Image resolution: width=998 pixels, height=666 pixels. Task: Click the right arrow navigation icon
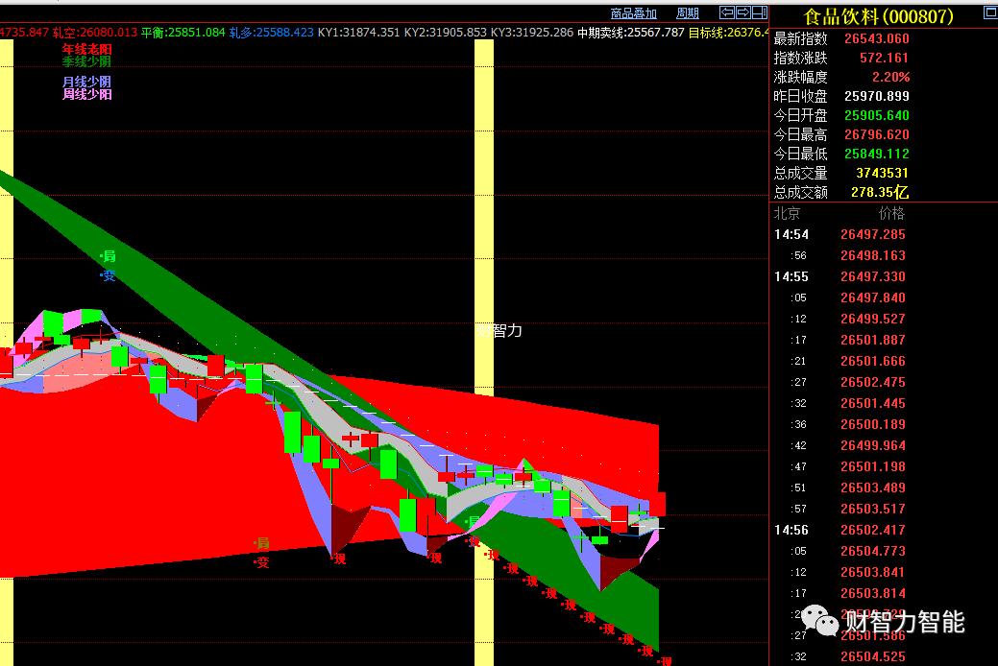742,12
